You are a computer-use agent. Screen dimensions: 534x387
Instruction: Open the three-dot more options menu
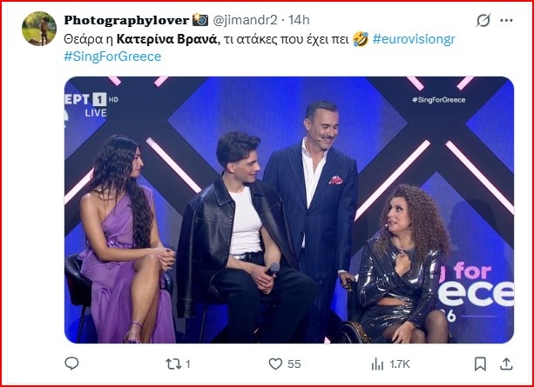click(505, 20)
